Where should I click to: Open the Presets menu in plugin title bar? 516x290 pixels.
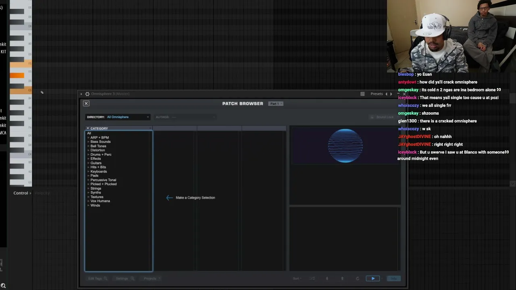(377, 94)
